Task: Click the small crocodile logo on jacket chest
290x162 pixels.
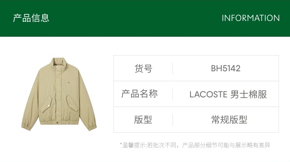Action: pyautogui.click(x=69, y=82)
